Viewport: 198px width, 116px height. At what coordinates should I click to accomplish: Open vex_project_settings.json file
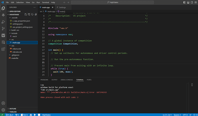[x=22, y=27]
